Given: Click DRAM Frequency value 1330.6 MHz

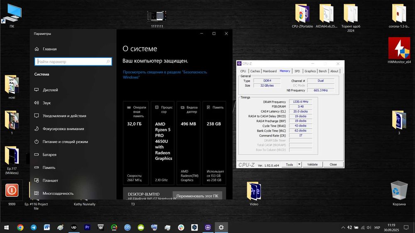Looking at the screenshot, I should pyautogui.click(x=300, y=101).
